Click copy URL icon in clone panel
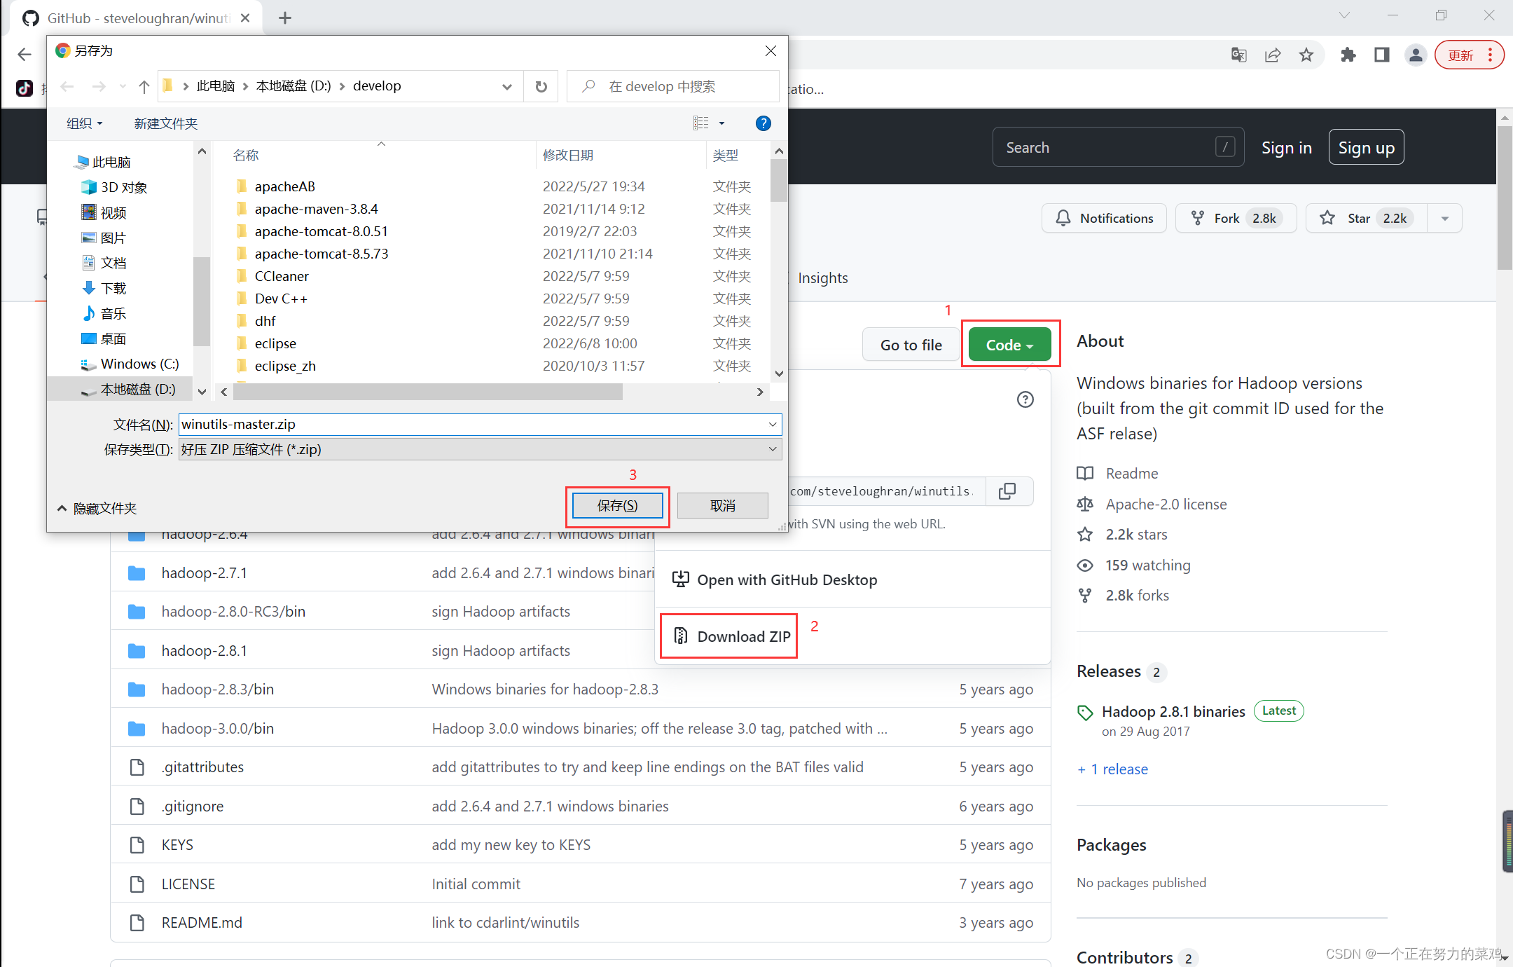Viewport: 1513px width, 967px height. [x=1007, y=491]
